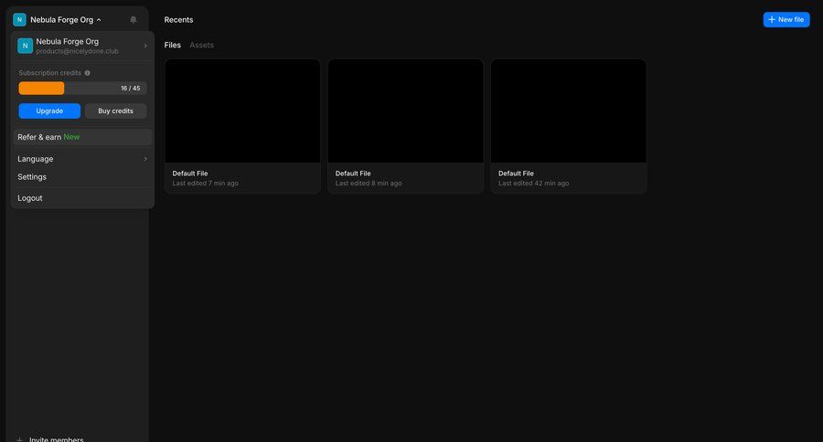Open the Language menu item

coord(82,159)
